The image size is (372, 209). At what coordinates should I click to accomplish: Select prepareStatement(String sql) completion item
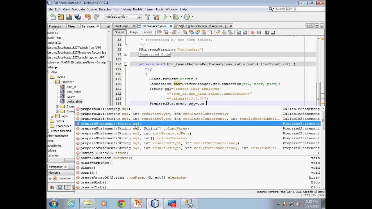click(x=198, y=124)
